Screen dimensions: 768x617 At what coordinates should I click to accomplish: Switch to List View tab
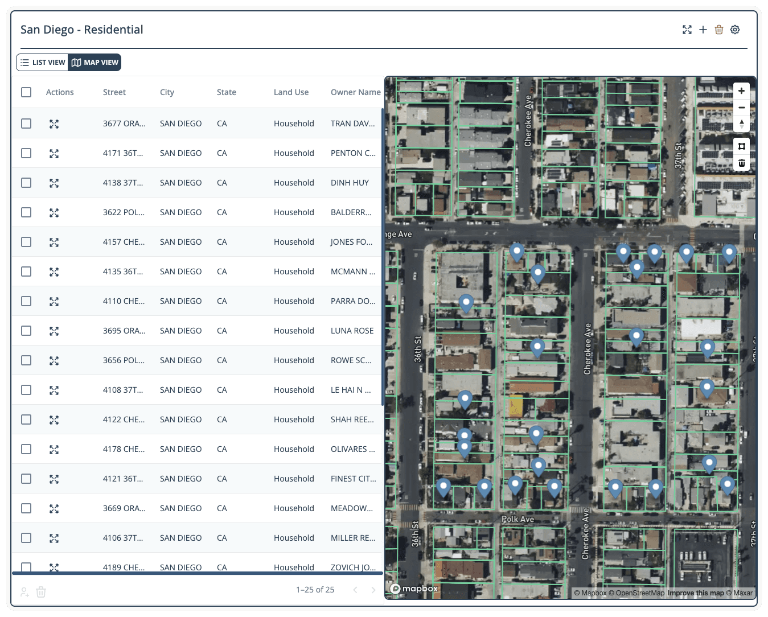tap(43, 63)
